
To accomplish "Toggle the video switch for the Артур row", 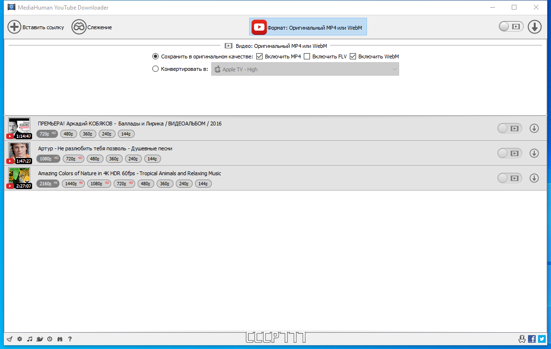I will [509, 153].
